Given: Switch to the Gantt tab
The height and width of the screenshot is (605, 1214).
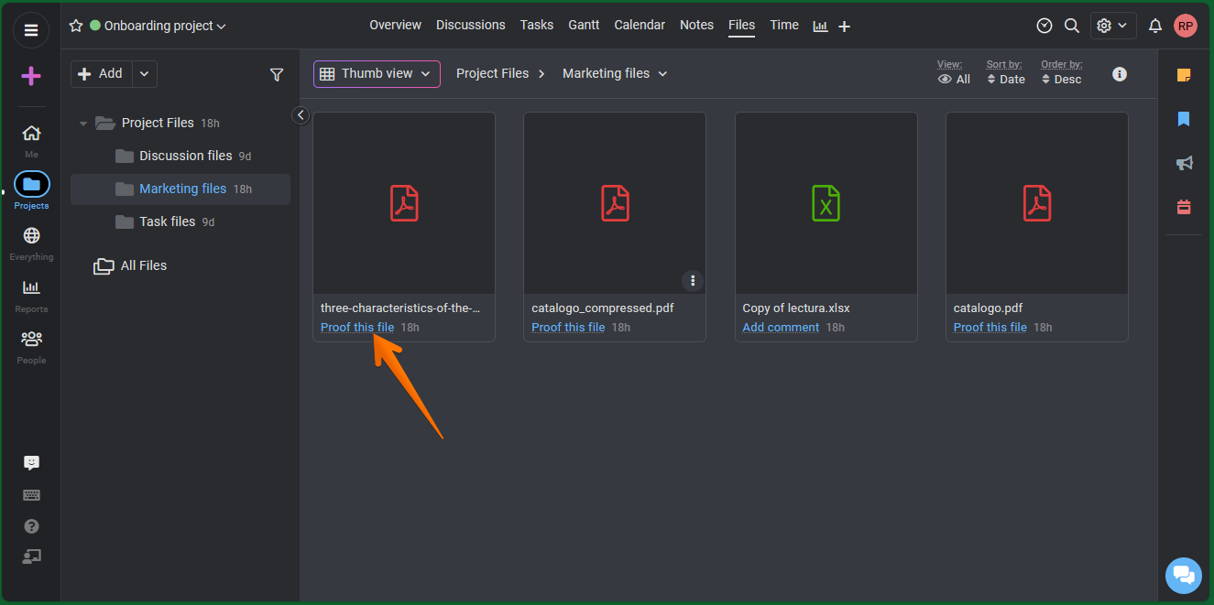Looking at the screenshot, I should [584, 25].
